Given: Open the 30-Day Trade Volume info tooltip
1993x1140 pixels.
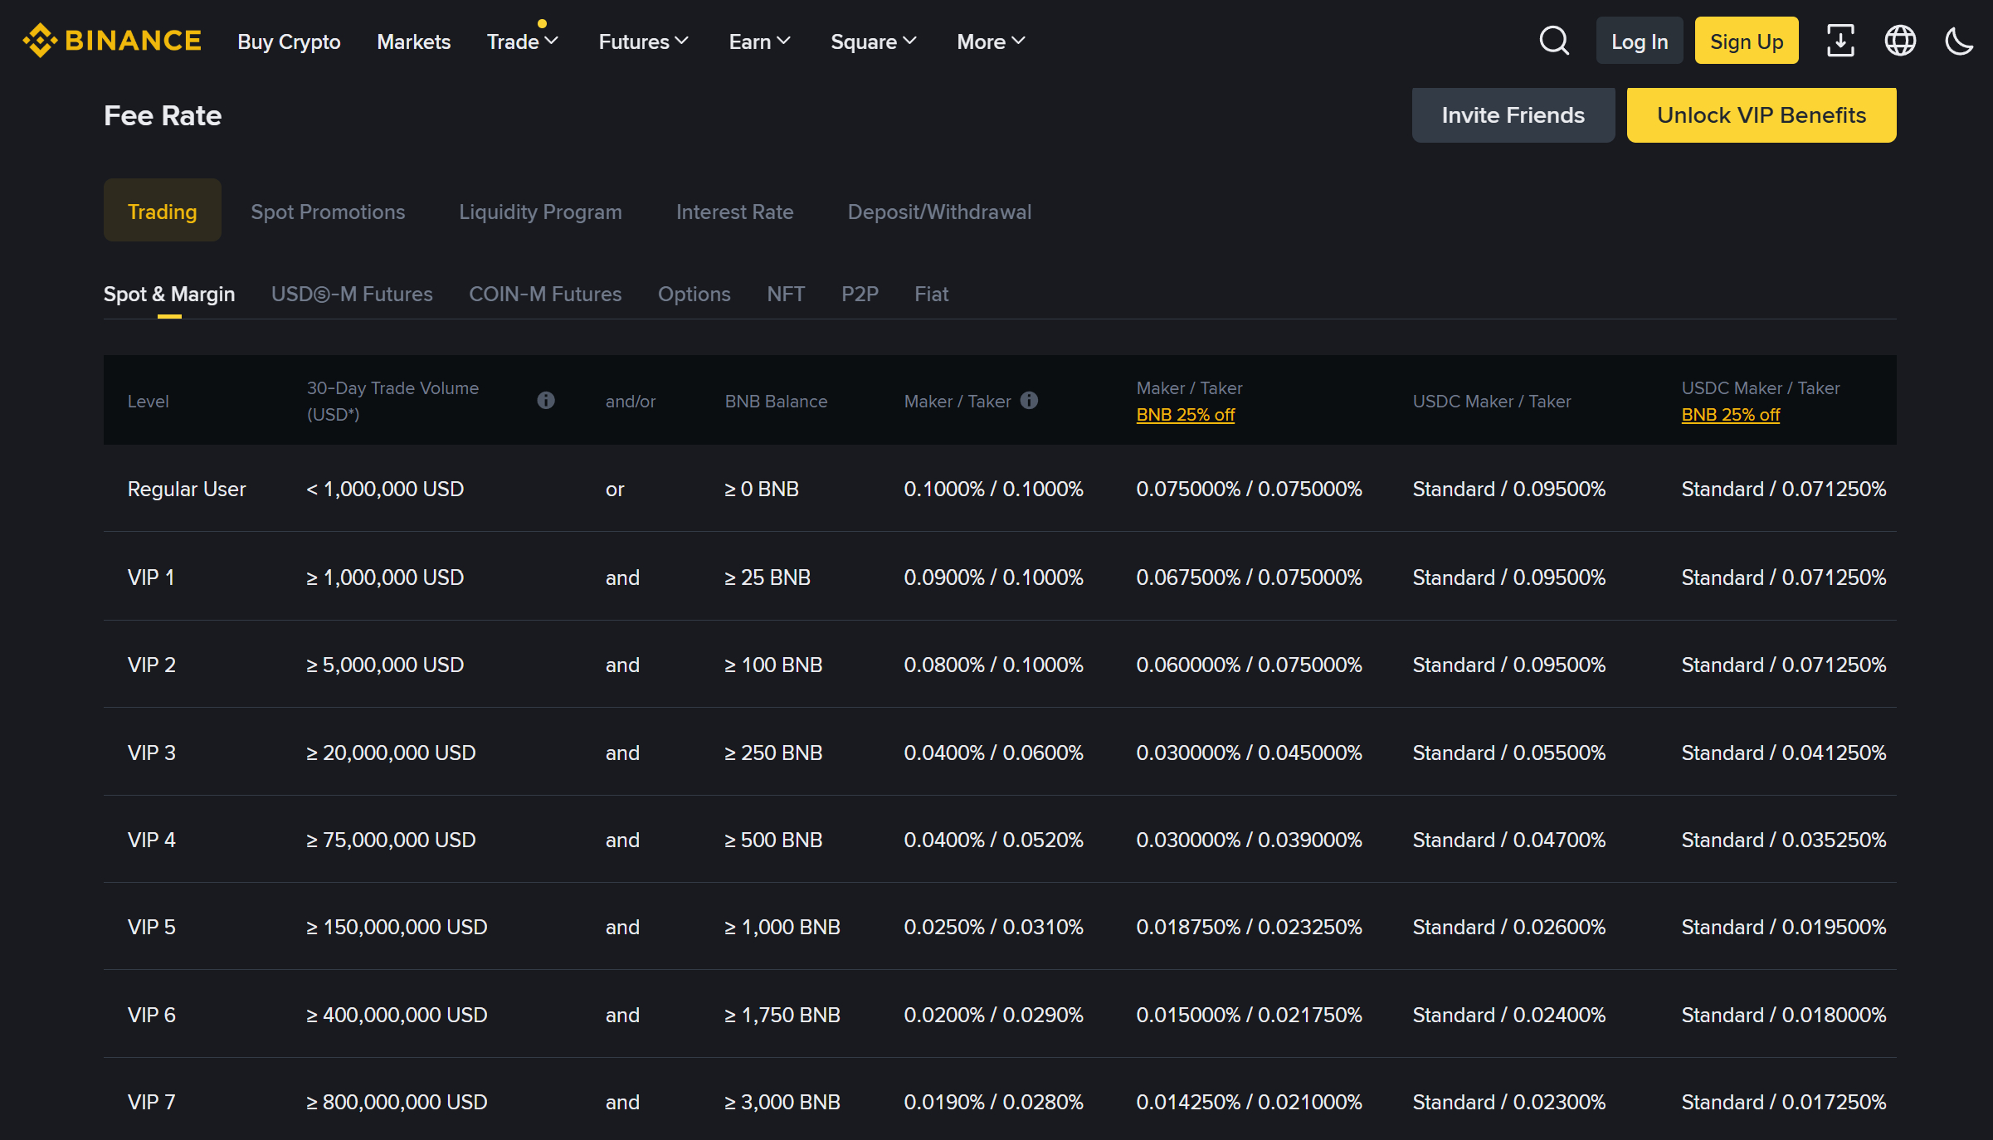Looking at the screenshot, I should pyautogui.click(x=546, y=400).
